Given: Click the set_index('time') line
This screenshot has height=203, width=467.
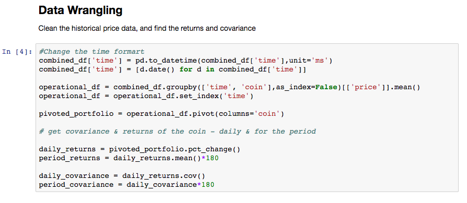Looking at the screenshot, I should coord(146,96).
